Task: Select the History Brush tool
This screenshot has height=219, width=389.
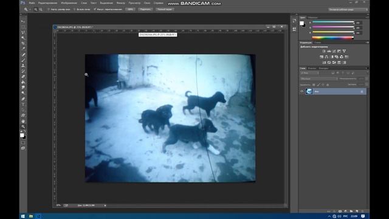Action: pos(23,71)
